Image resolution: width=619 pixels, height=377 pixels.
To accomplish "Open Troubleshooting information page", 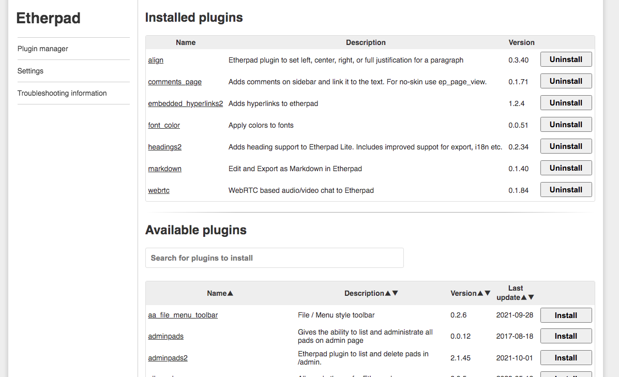I will pyautogui.click(x=62, y=93).
